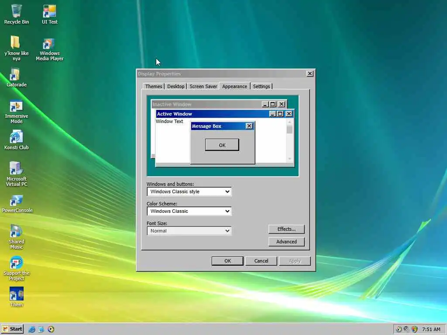Click the 7:51 AM taskbar clock

pyautogui.click(x=431, y=329)
